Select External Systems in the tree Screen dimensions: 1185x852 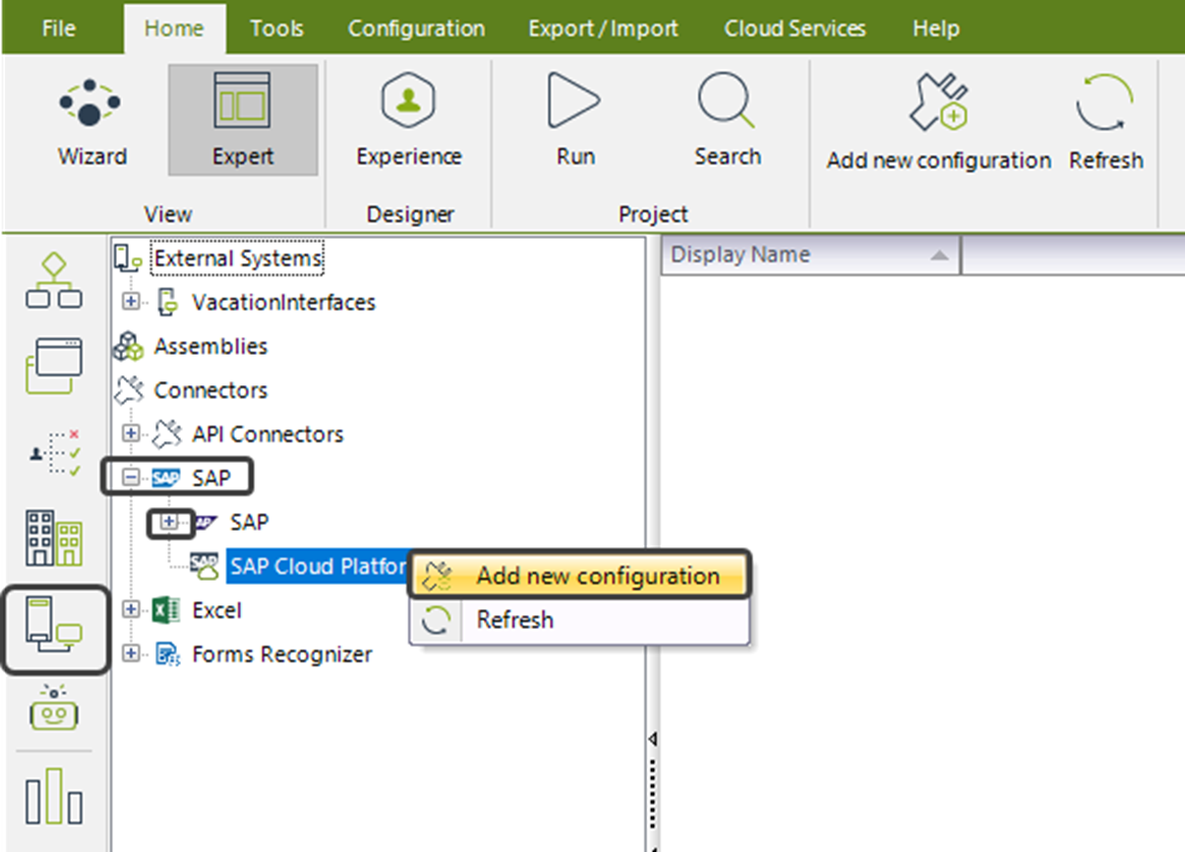238,258
